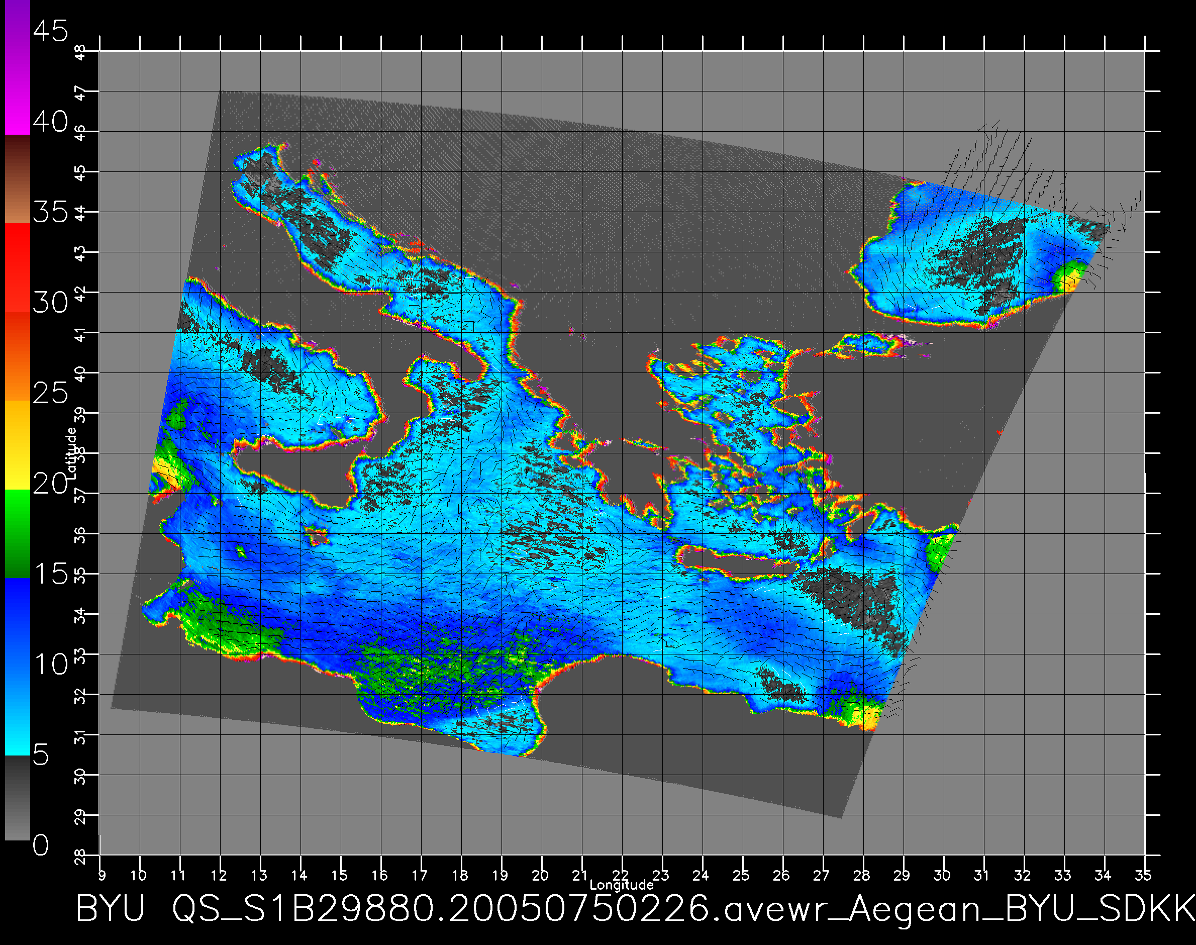Screen dimensions: 1196x945
Task: Select the color bar label 10
Action: 51,665
